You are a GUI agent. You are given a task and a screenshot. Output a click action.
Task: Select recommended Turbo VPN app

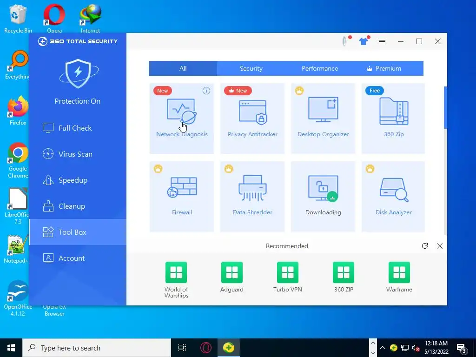[287, 277]
